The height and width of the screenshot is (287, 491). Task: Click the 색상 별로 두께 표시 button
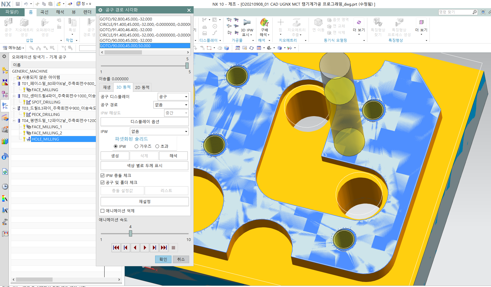[145, 166]
